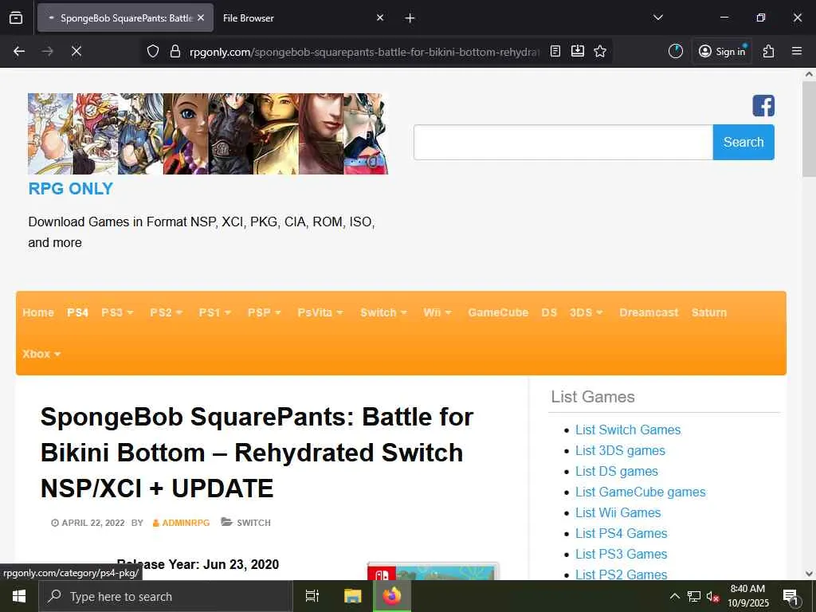Expand the Wii dropdown menu

tap(437, 312)
